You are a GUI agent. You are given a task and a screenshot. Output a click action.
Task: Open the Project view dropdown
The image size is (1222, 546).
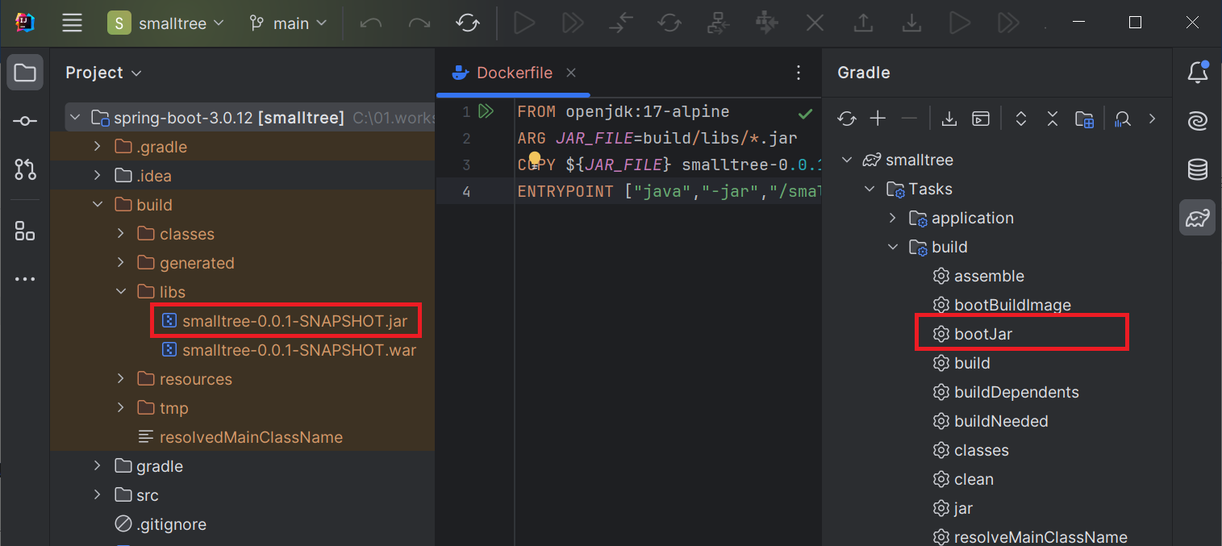point(103,73)
